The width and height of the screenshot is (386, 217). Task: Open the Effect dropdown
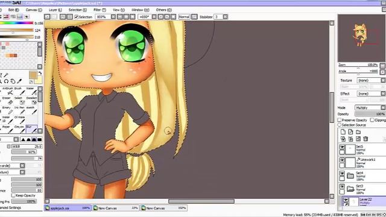point(371,93)
